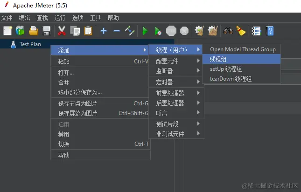Choose 禁用 from context menu
Image resolution: width=301 pixels, height=192 pixels.
click(100, 134)
